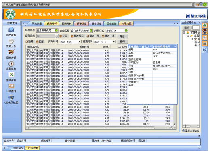Open 监测元素 dropdown

57,36
